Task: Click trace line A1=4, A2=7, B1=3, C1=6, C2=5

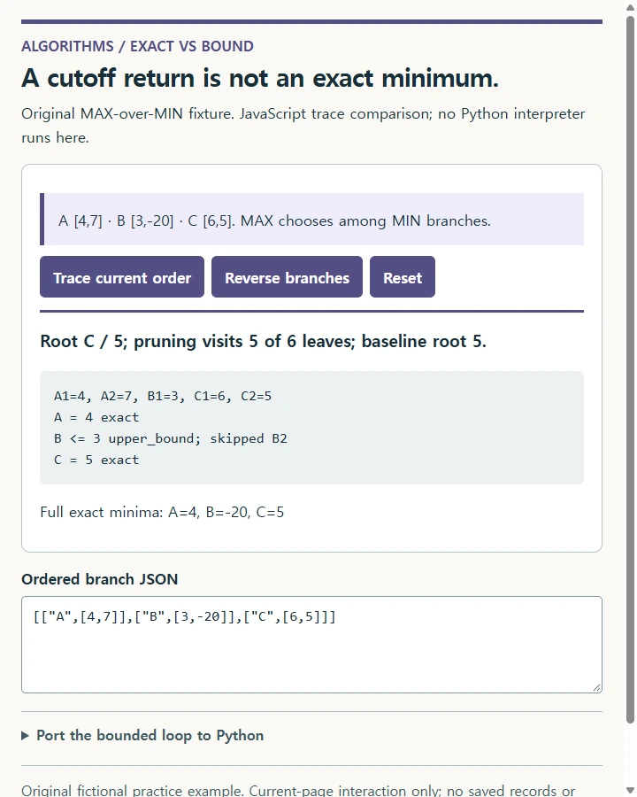Action: pos(163,396)
